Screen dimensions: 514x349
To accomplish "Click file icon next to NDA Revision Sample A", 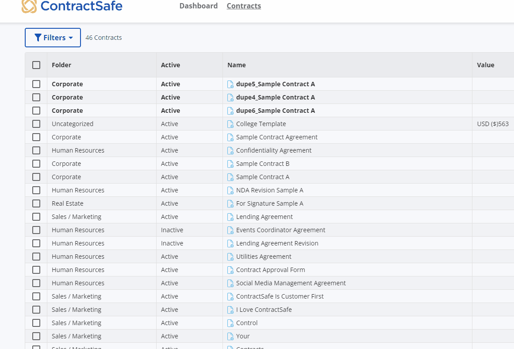I will click(x=230, y=190).
